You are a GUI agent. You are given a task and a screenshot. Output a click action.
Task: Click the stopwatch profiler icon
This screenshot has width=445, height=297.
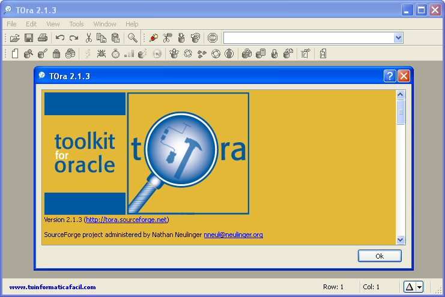pos(115,53)
